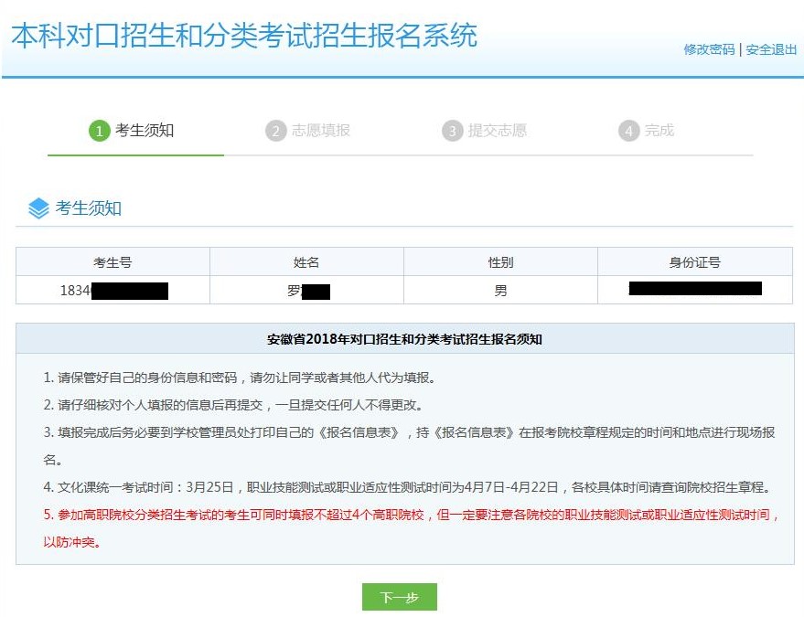The width and height of the screenshot is (804, 617).
Task: Click the gray number 2 step circle
Action: (x=276, y=131)
